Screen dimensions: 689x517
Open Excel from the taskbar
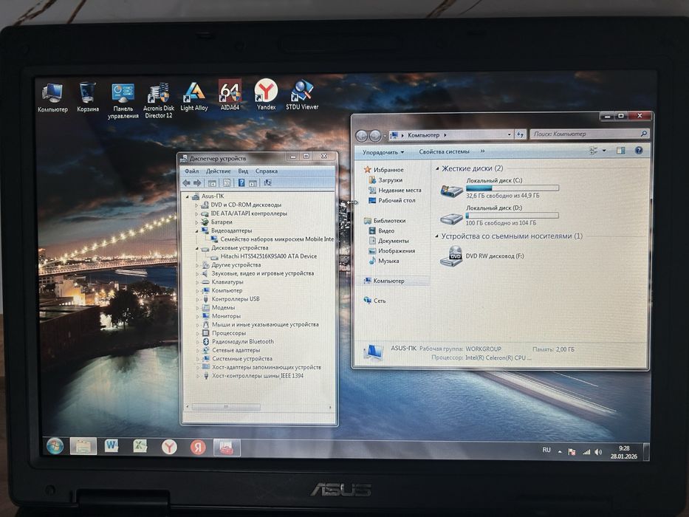click(x=140, y=446)
